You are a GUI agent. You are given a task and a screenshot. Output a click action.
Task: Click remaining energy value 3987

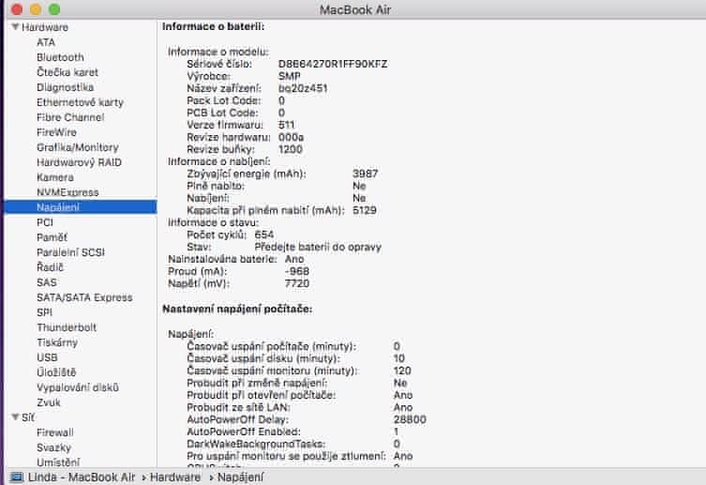pyautogui.click(x=365, y=174)
